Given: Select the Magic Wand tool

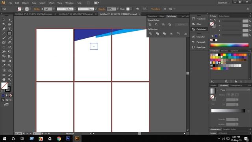Looking at the screenshot, I should [4, 24].
